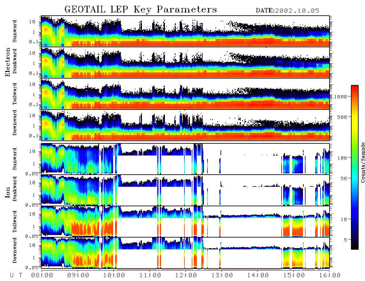The image size is (365, 281).
Task: Click the vertical Ion group label
Action: pyautogui.click(x=8, y=193)
